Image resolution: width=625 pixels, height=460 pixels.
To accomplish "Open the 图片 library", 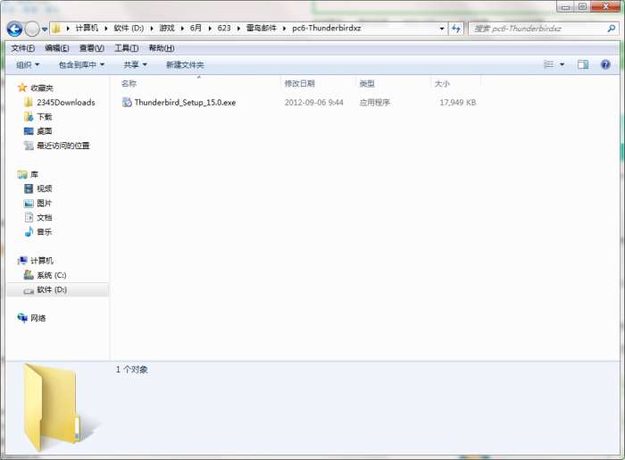I will point(45,204).
